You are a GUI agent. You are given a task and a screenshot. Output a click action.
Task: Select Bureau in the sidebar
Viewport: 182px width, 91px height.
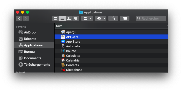[x=27, y=52]
